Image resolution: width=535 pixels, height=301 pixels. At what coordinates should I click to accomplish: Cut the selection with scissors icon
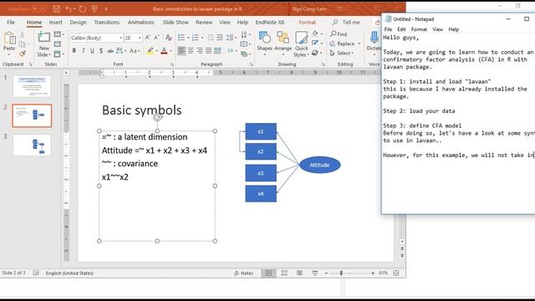23,35
